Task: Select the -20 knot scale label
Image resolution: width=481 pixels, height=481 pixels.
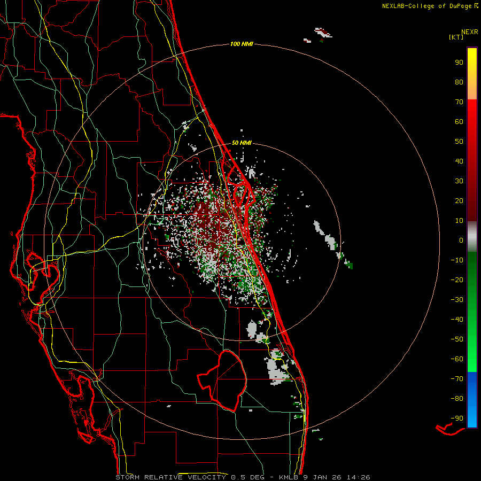Action: click(457, 280)
